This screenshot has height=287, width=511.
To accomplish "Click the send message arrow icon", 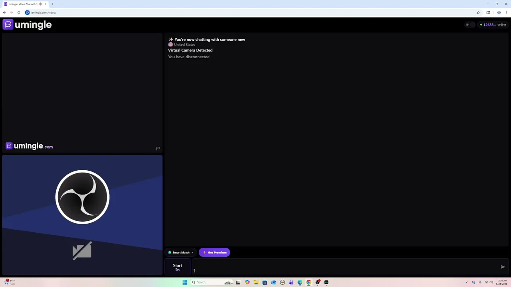I will click(503, 267).
